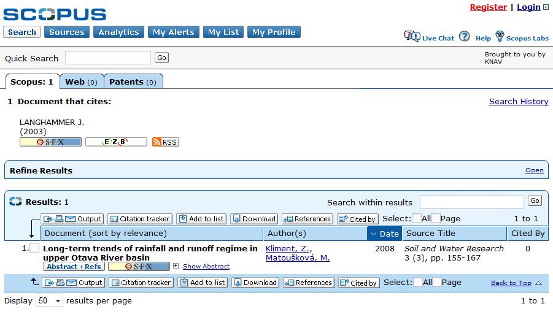Click top Download button

tap(254, 219)
